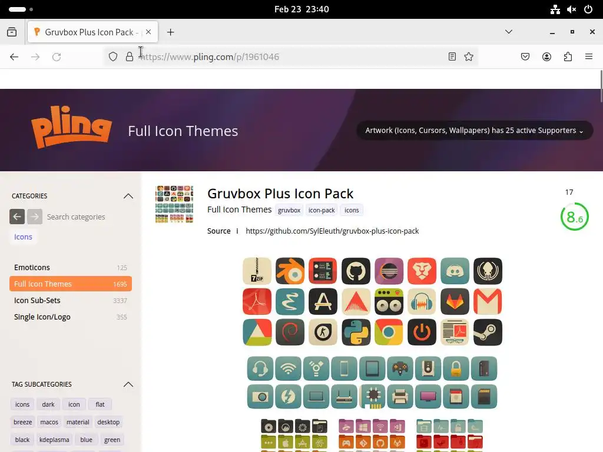
Task: Filter by the kdeplasma tag
Action: [x=54, y=440]
